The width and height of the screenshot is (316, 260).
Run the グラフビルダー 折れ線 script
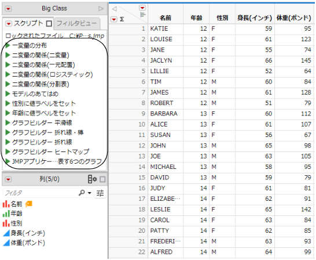tap(8, 142)
